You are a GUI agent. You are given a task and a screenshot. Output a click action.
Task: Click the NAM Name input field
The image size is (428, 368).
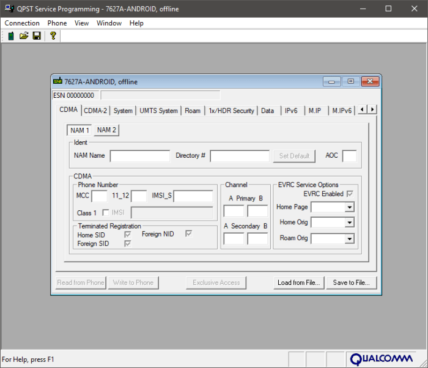[140, 156]
